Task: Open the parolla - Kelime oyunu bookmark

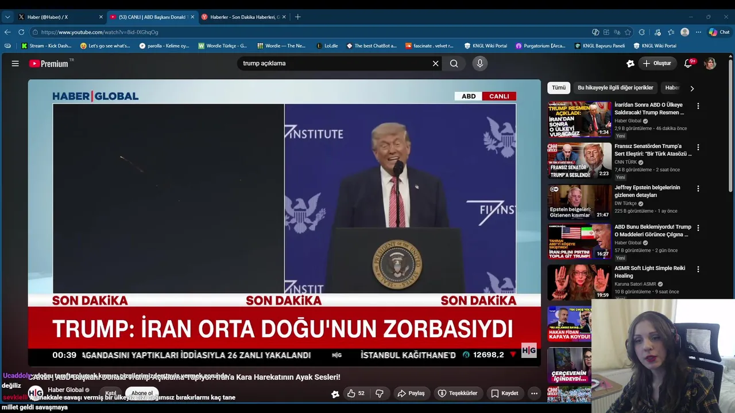Action: tap(164, 46)
